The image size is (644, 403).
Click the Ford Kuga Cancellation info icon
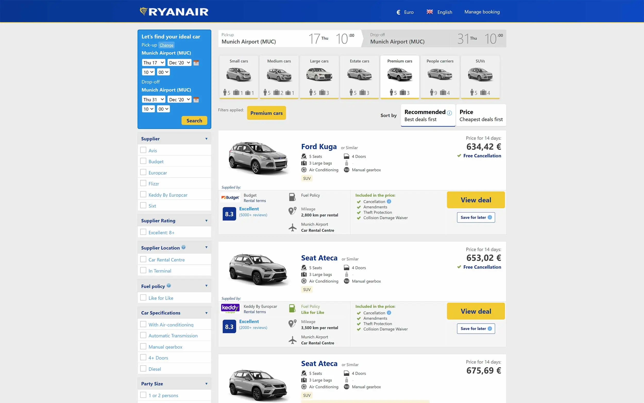[x=389, y=202]
